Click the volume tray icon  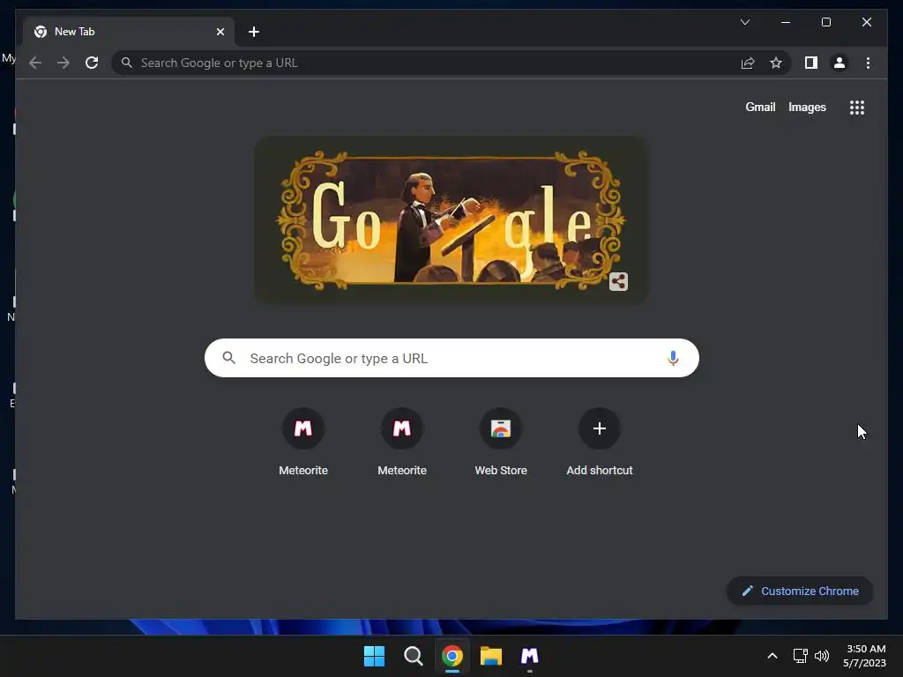click(x=821, y=656)
